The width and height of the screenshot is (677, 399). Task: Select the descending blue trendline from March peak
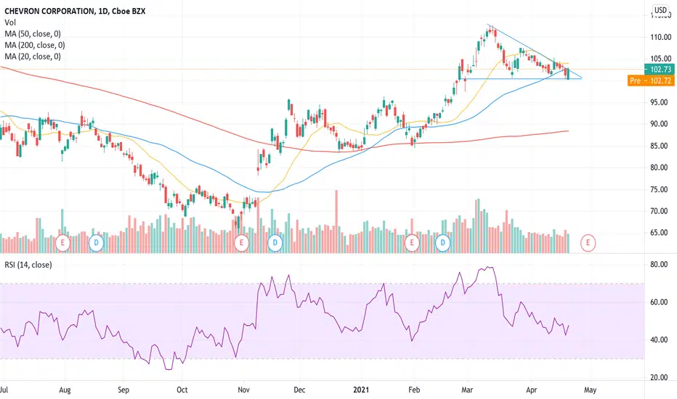pyautogui.click(x=535, y=51)
